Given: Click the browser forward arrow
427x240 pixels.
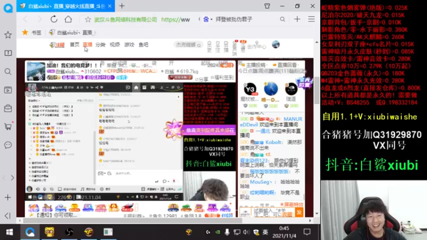Looking at the screenshot, I should pos(39,19).
